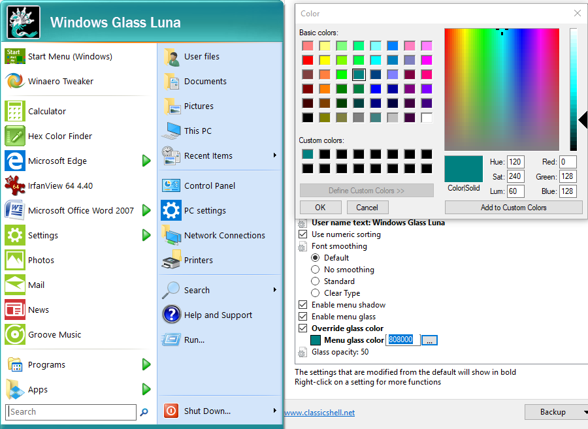Open User files folder icon
The image size is (588, 429).
171,57
